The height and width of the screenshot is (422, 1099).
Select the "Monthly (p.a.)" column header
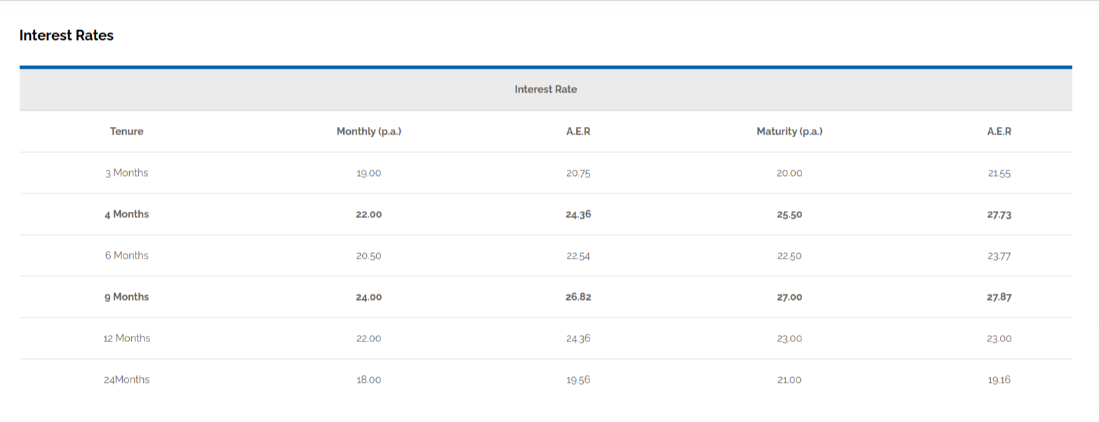pos(369,131)
